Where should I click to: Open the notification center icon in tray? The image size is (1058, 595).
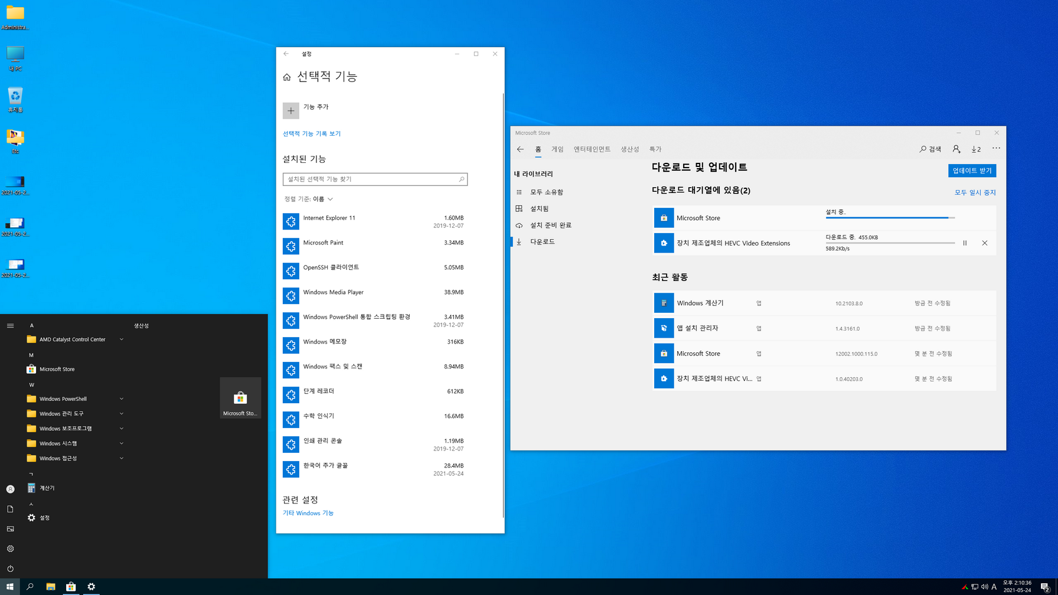(1045, 587)
